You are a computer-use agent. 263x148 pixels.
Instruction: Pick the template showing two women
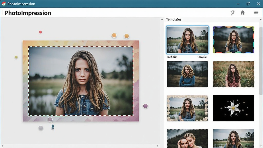pos(187,138)
